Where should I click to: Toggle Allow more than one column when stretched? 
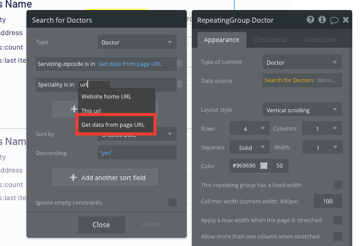point(338,237)
